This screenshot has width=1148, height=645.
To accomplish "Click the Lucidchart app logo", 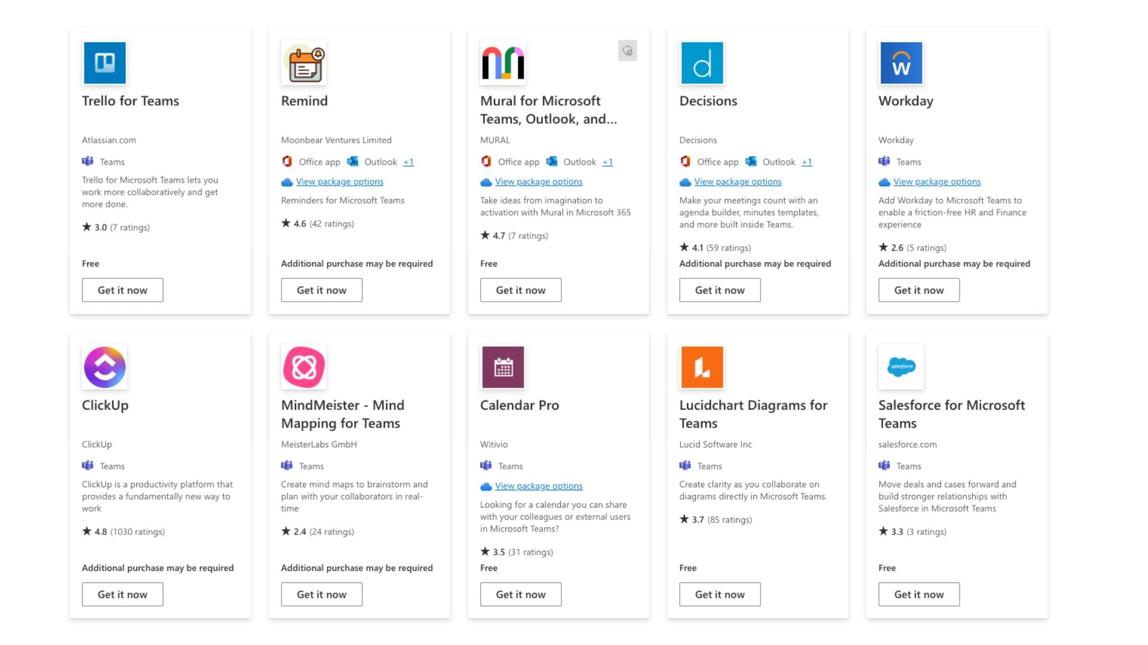I will tap(702, 367).
